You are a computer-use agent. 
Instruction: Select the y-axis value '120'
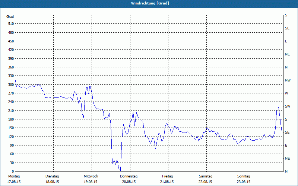11,137
